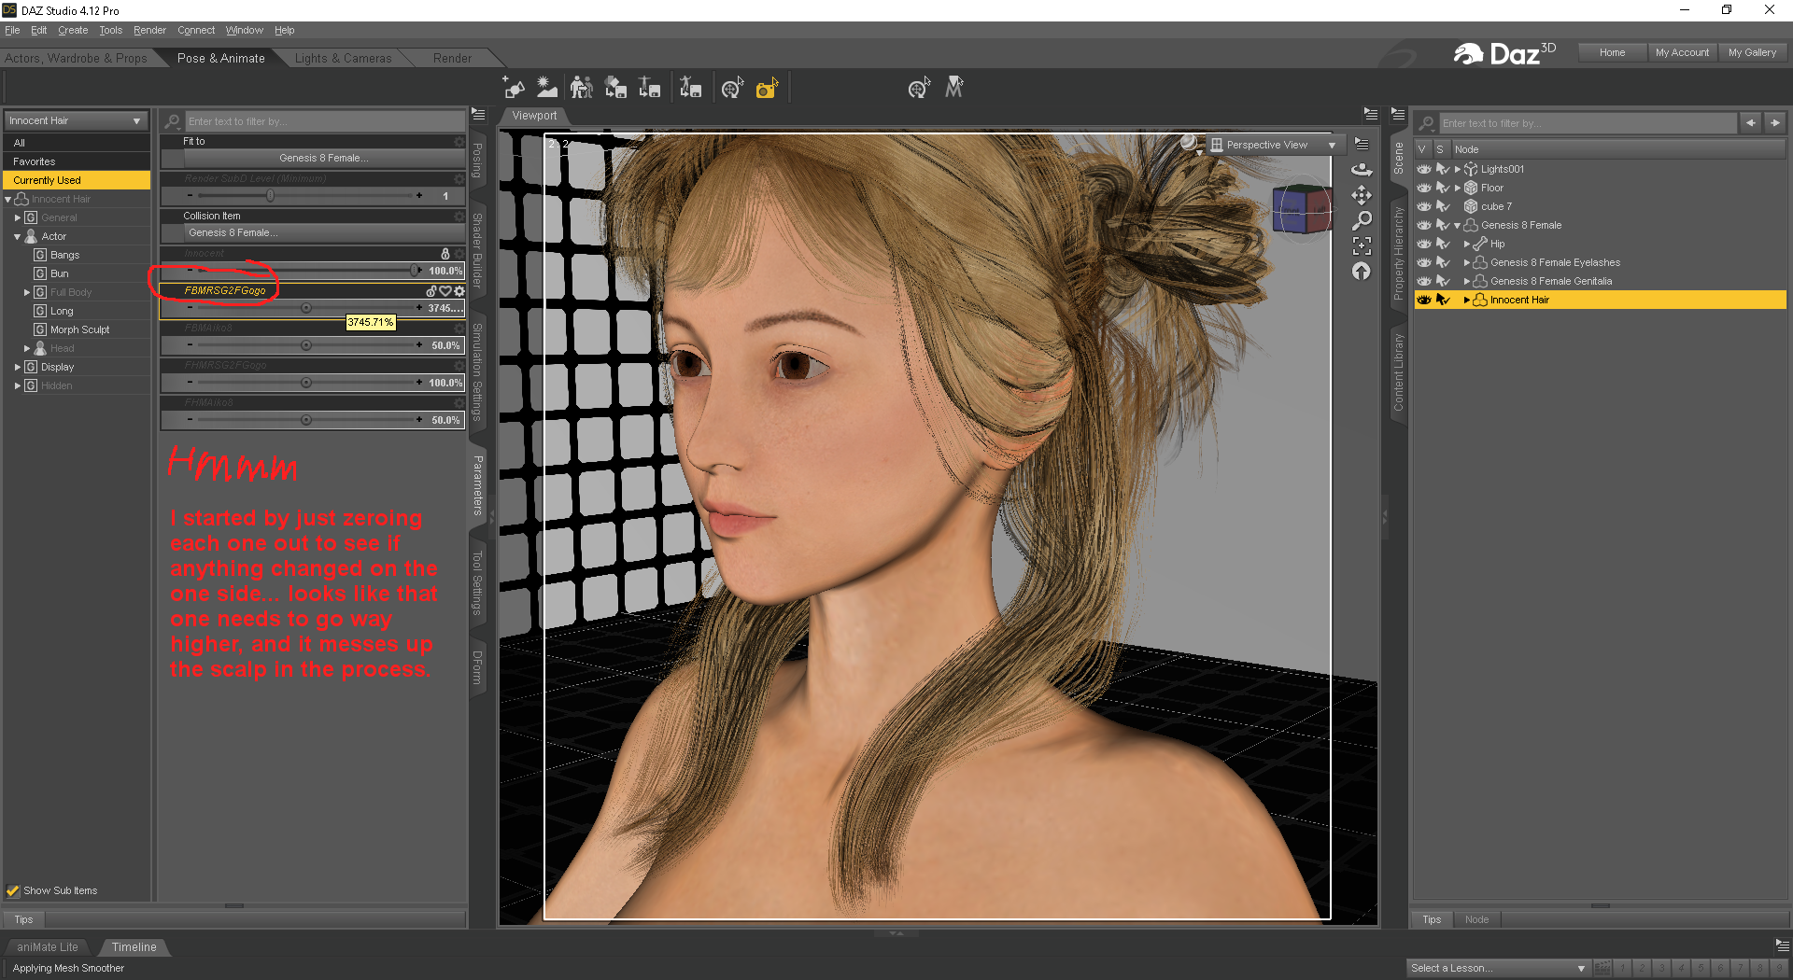Click the Parameters filter text field
This screenshot has width=1793, height=980.
(323, 121)
